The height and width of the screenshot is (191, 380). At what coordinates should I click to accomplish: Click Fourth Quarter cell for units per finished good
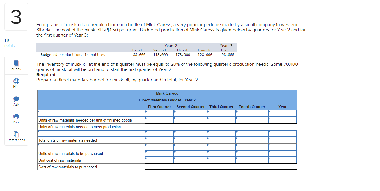click(252, 120)
